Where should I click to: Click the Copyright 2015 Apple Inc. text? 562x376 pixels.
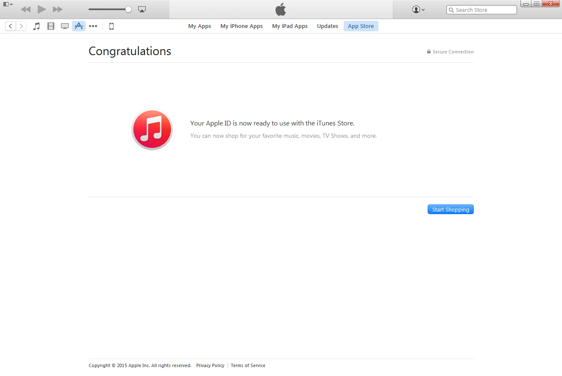point(140,365)
